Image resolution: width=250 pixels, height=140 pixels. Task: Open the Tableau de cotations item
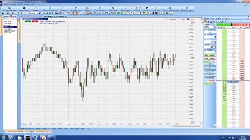tap(50, 9)
